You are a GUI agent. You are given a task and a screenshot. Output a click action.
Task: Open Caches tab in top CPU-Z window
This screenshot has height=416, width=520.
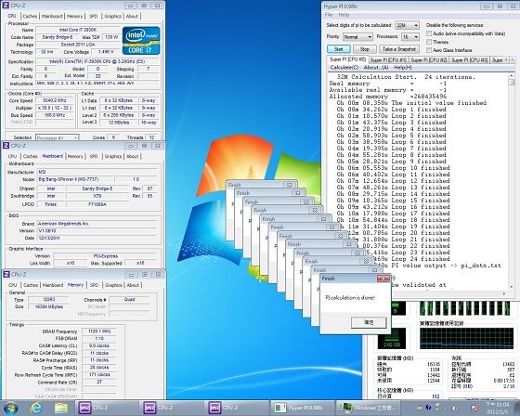[30, 17]
